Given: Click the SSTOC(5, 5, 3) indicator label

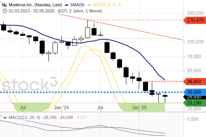Looking at the screenshot, I should click(x=107, y=5).
